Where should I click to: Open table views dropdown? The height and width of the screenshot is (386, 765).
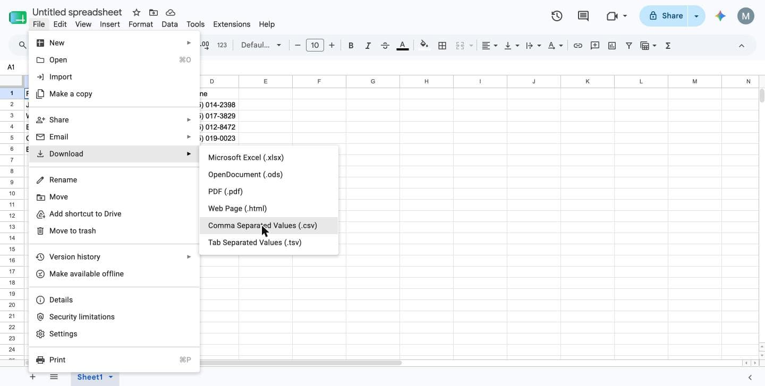(x=649, y=46)
